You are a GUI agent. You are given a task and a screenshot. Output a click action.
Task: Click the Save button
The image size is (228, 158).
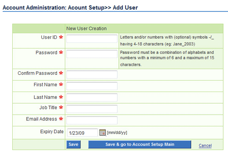tap(74, 144)
